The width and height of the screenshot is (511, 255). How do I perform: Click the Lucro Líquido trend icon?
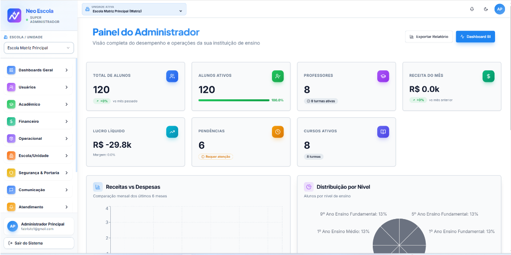pos(172,132)
